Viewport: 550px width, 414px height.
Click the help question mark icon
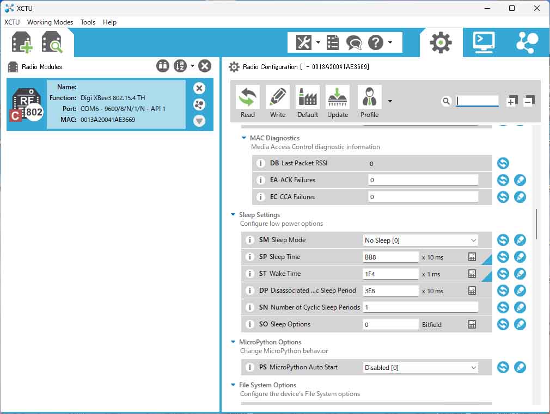click(376, 42)
